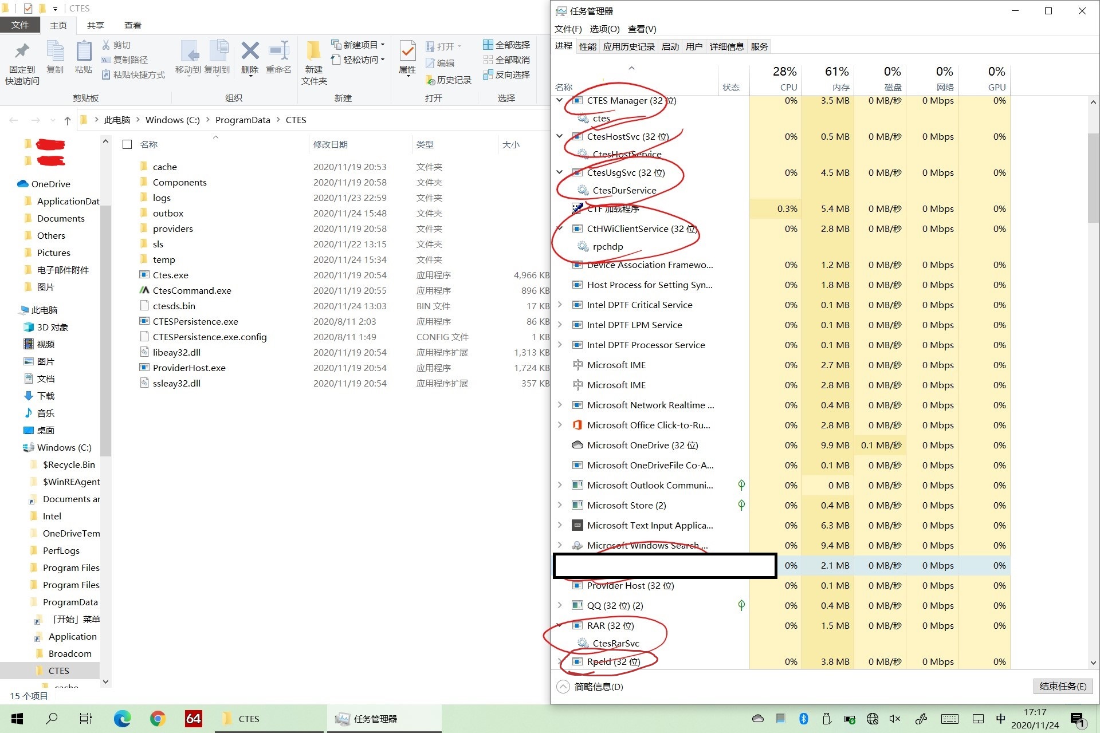Collapse the CTES Manager process group
Image resolution: width=1100 pixels, height=733 pixels.
coord(560,100)
